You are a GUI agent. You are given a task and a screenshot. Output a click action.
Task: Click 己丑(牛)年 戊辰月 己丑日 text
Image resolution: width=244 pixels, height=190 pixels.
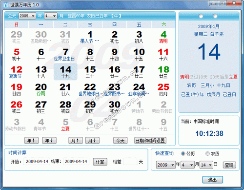[208, 94]
